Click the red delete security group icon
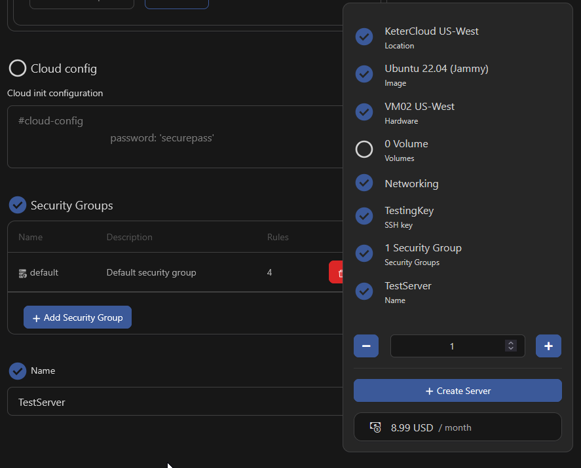 [x=337, y=272]
